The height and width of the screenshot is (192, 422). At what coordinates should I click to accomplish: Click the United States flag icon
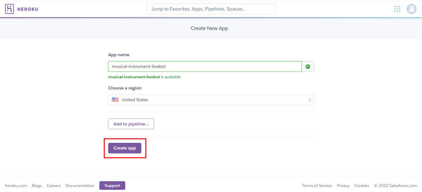pos(115,100)
